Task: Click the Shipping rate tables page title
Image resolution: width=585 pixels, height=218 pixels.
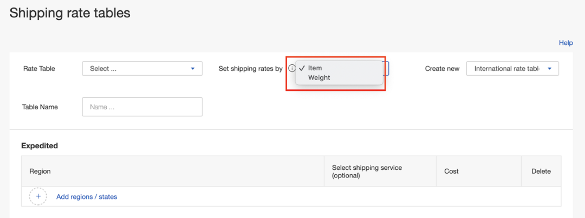Action: (70, 13)
